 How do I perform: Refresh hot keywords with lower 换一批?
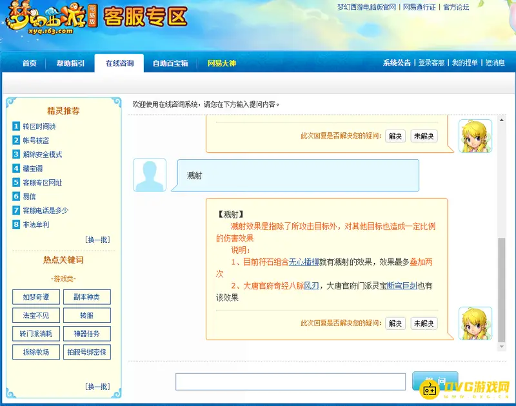pos(97,386)
